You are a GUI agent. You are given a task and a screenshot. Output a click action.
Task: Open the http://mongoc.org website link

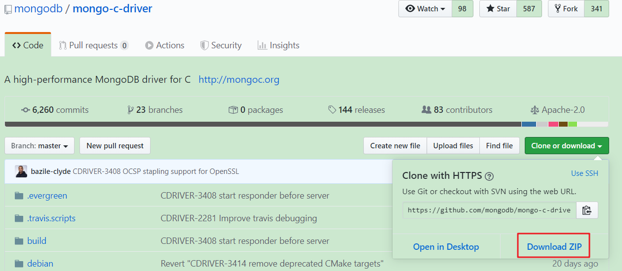click(x=239, y=79)
